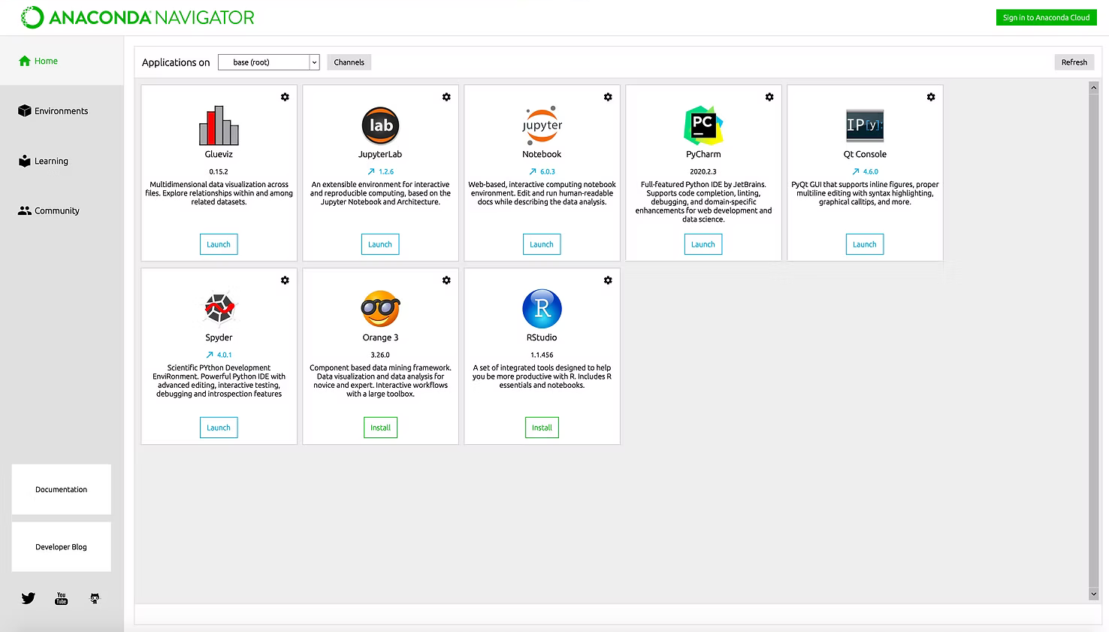Click the JupyterLab version 1.2.6 update arrow

point(371,171)
